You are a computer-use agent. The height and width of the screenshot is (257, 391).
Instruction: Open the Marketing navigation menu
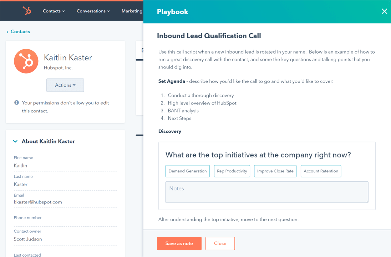(x=132, y=11)
